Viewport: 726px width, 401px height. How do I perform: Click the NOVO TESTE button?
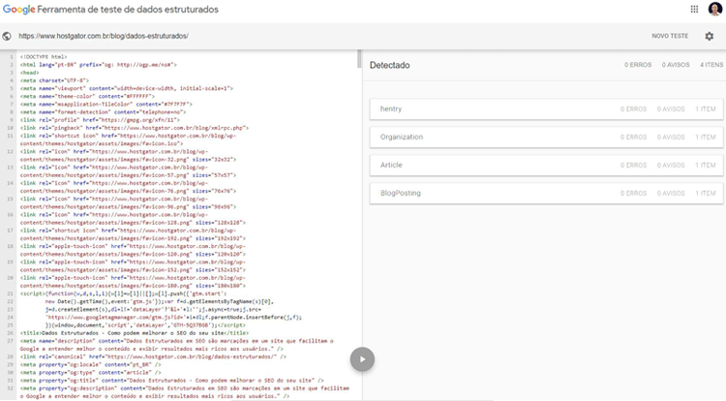pos(670,36)
